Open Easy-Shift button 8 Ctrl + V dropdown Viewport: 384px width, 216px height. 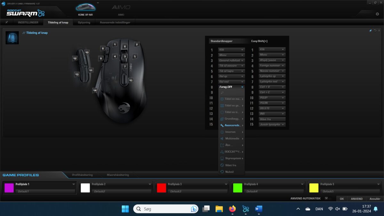(272, 87)
